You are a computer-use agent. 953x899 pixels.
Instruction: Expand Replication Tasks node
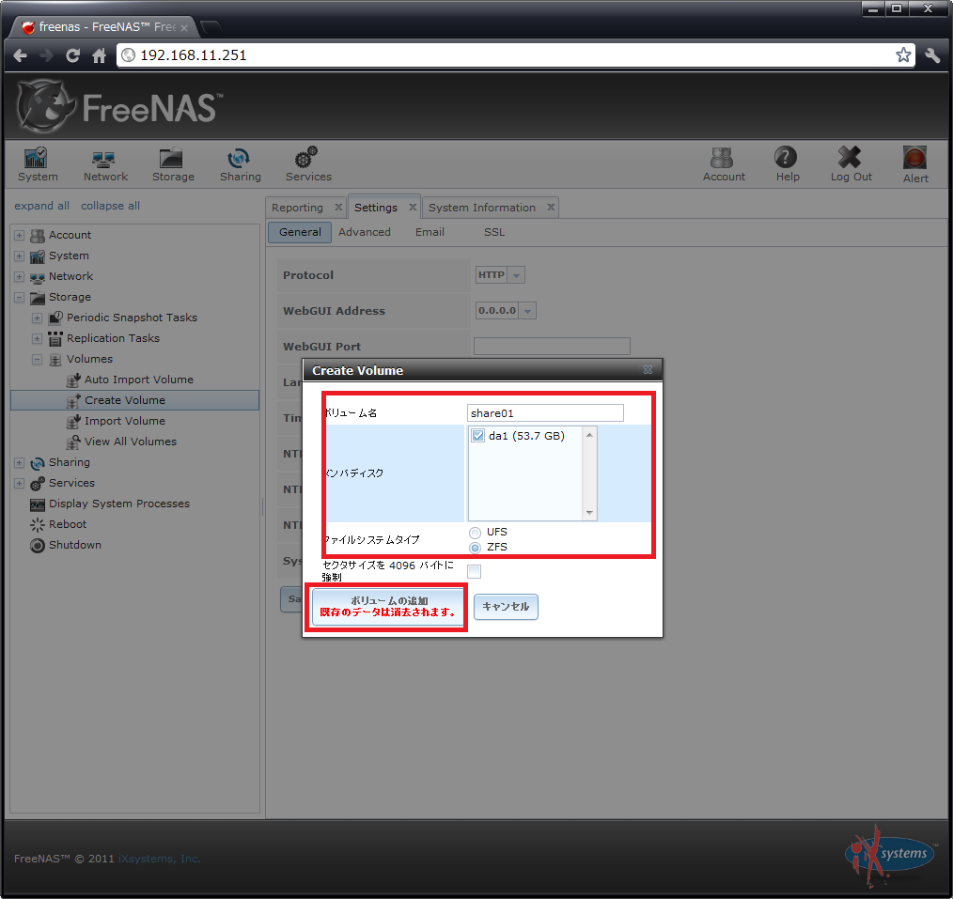[37, 338]
